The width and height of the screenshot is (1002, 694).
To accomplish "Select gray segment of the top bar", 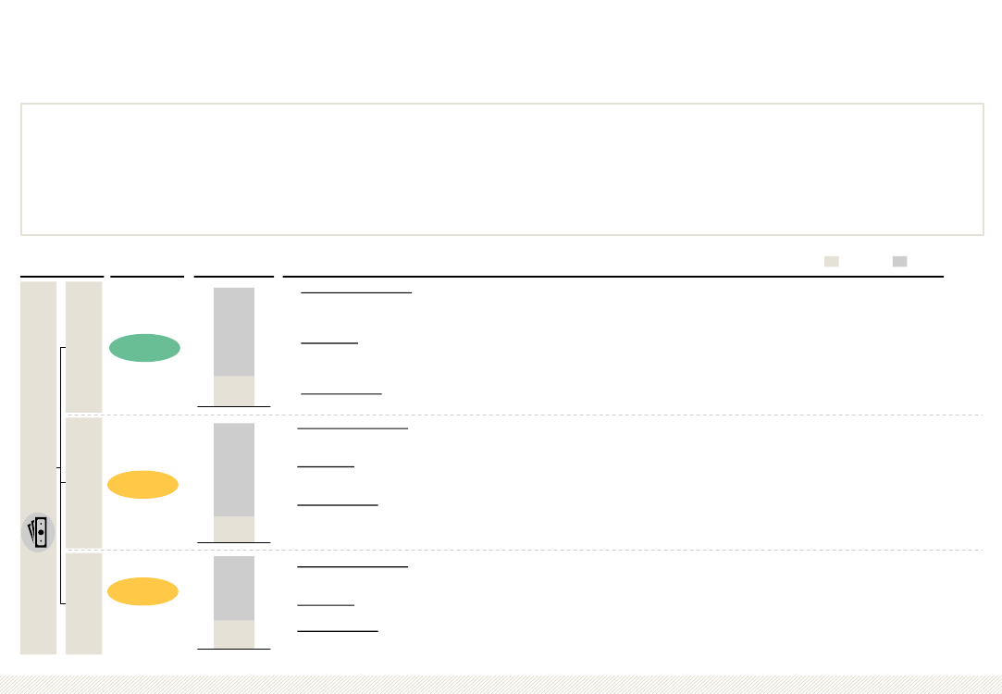I will (234, 331).
